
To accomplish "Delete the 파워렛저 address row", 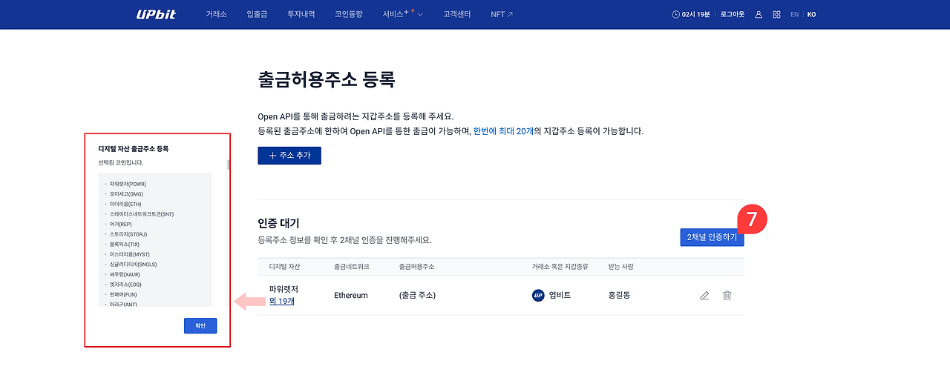I will pyautogui.click(x=727, y=295).
